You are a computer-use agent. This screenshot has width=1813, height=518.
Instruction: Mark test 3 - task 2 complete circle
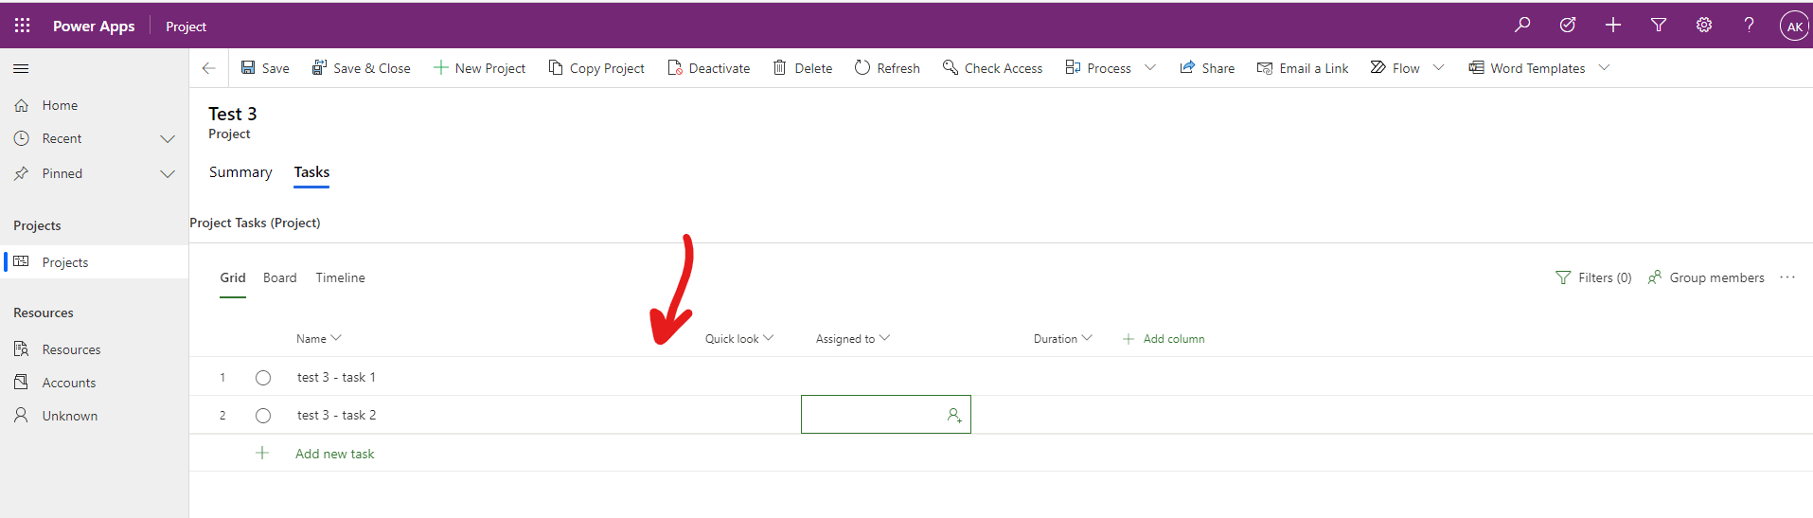point(263,416)
